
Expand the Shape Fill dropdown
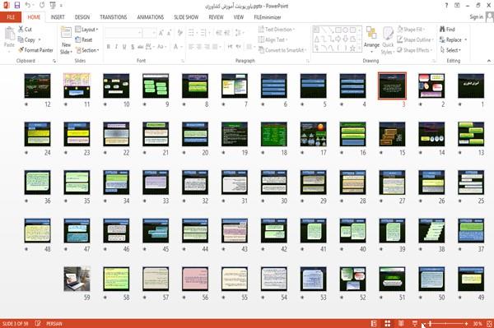(x=411, y=30)
